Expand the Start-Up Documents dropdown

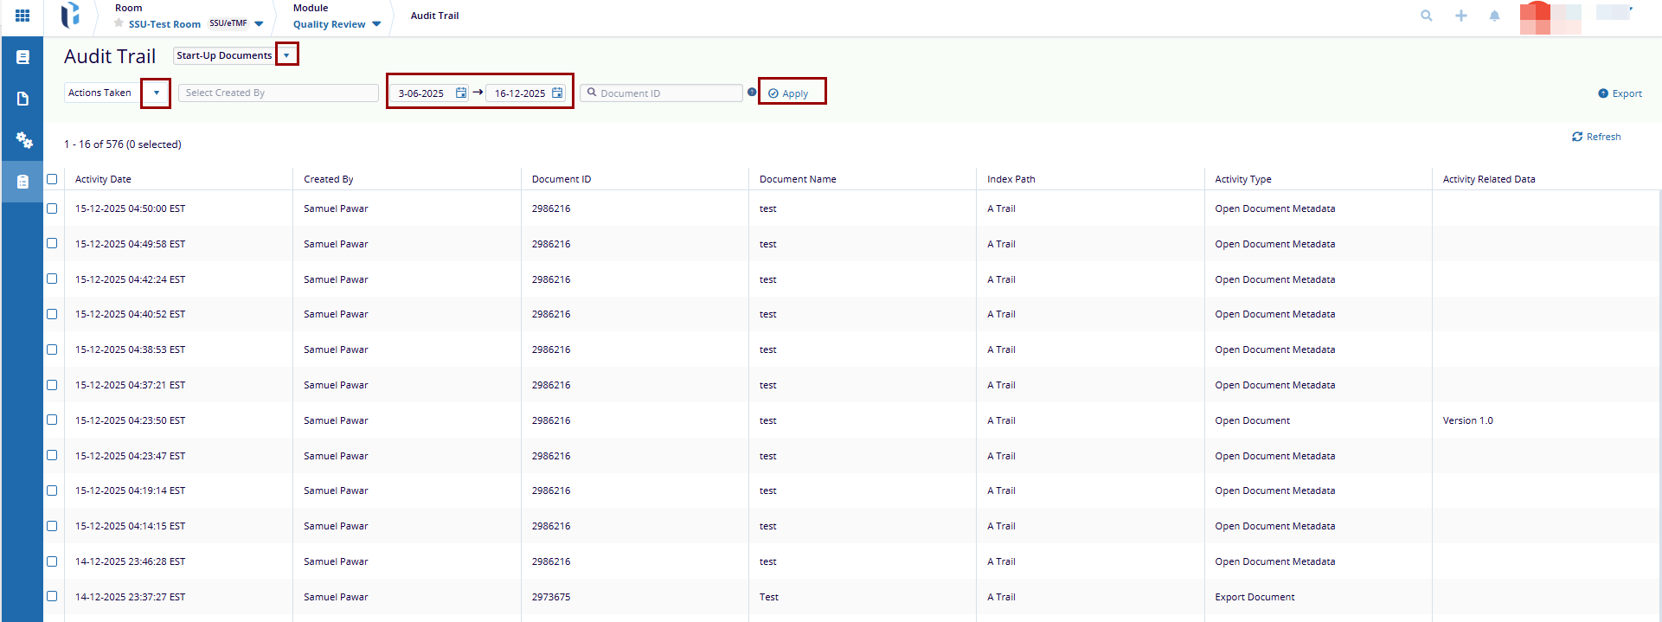286,55
